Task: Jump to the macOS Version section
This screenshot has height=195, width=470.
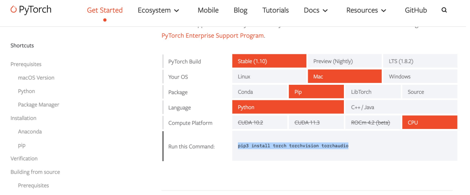Action: tap(36, 78)
